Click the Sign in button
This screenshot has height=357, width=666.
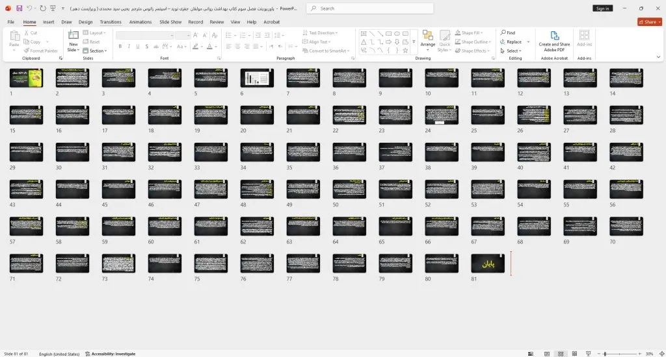coord(602,8)
